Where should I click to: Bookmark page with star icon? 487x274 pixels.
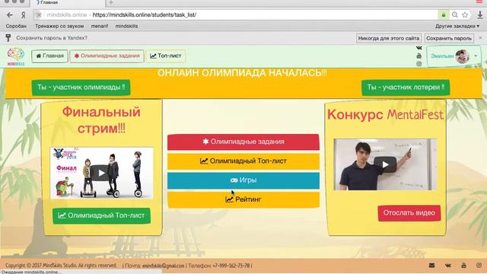point(465,15)
